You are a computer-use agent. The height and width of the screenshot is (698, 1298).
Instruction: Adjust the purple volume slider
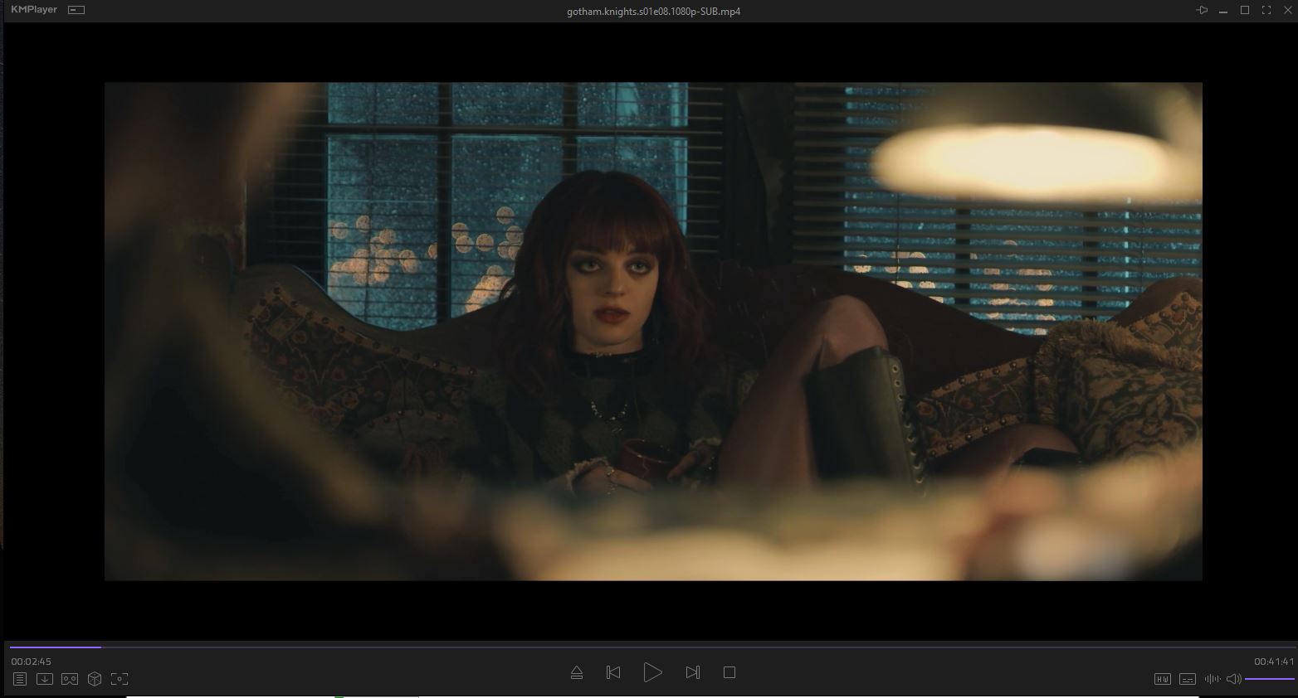(1269, 679)
